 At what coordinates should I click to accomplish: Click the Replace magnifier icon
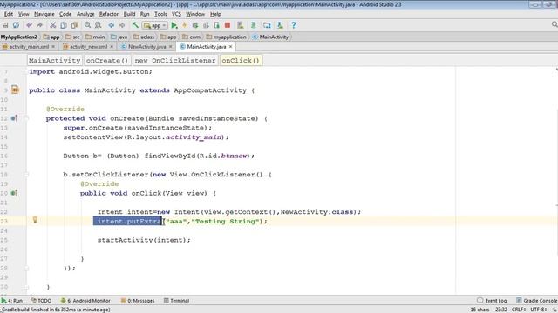point(99,25)
